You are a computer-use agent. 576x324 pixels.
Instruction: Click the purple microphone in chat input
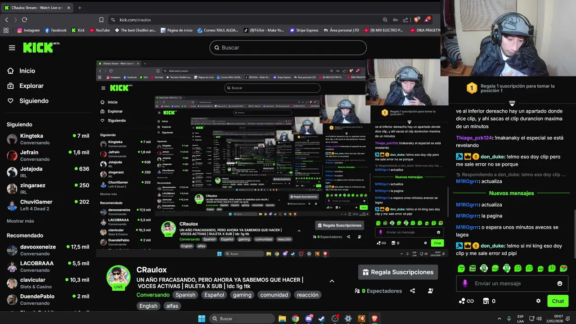[x=465, y=283]
